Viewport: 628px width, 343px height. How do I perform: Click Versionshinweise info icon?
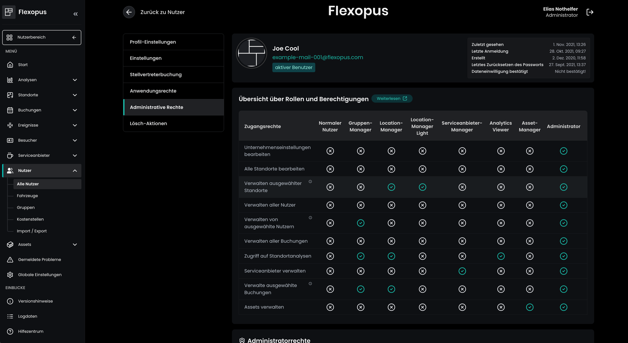pyautogui.click(x=10, y=301)
